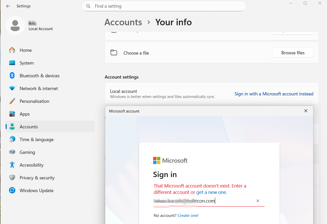The image size is (327, 224).
Task: Click the Local Account label under username
Action: click(x=41, y=29)
